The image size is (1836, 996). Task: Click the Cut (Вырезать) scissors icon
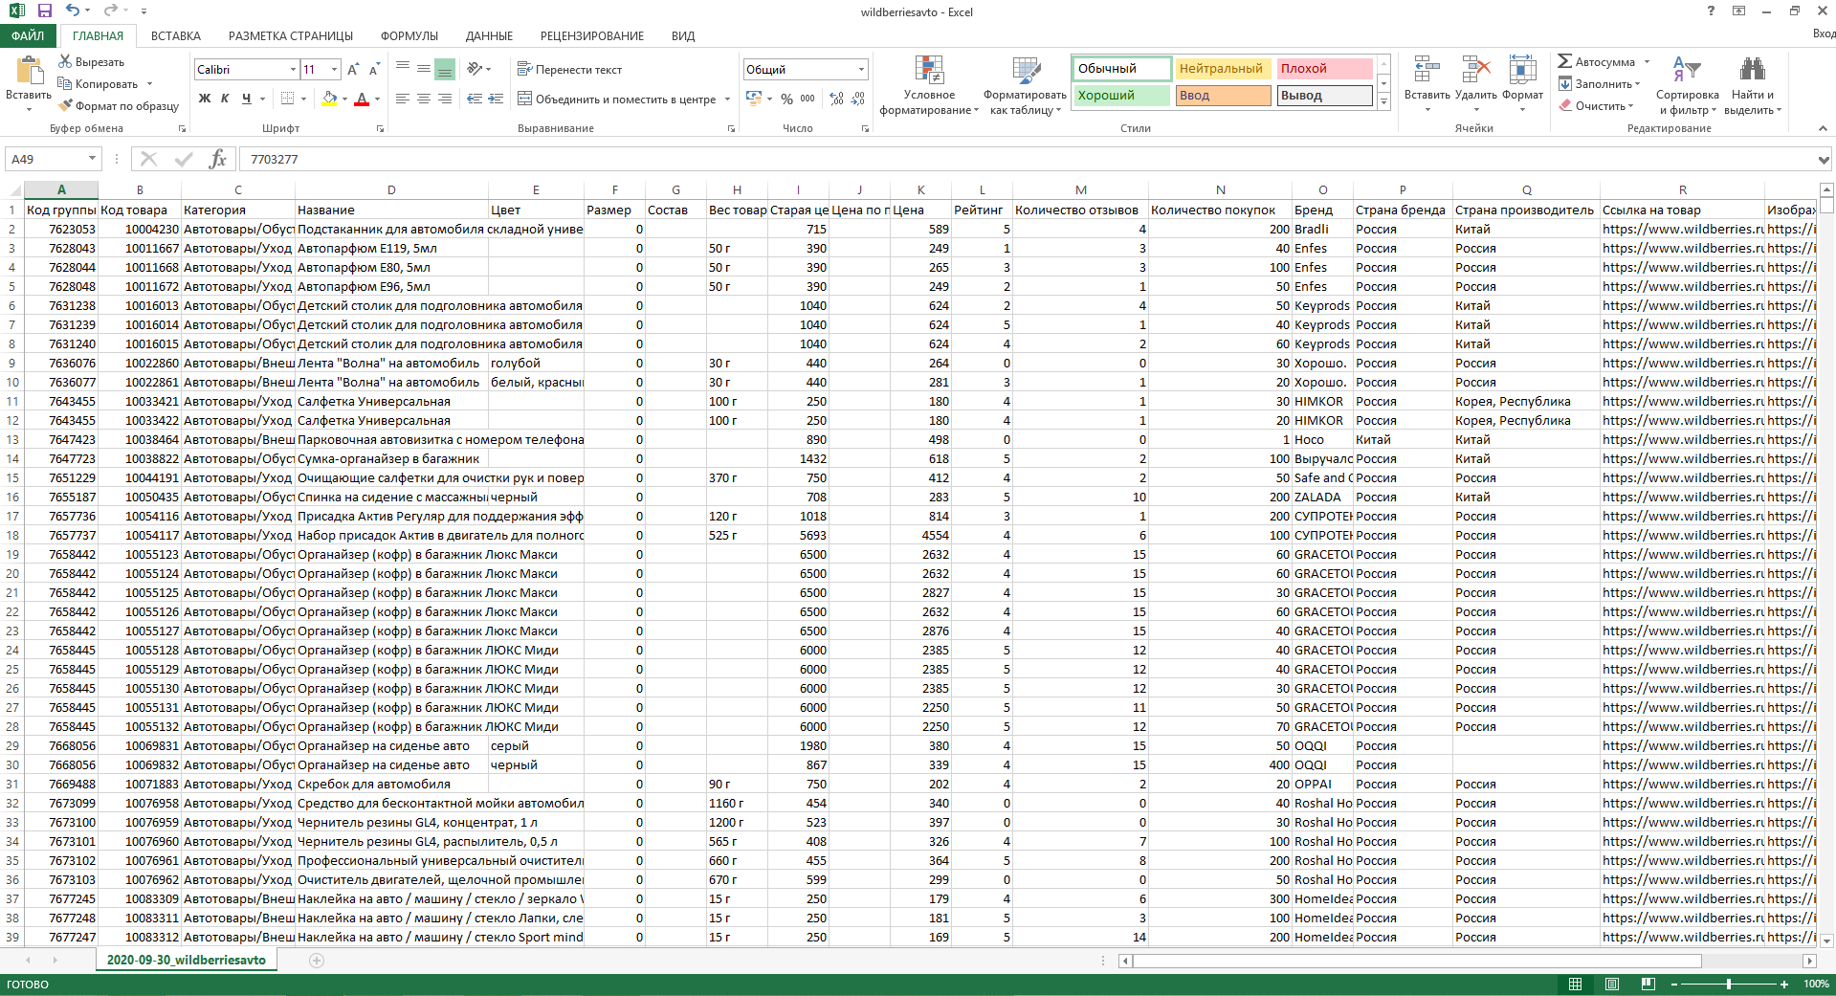point(65,61)
